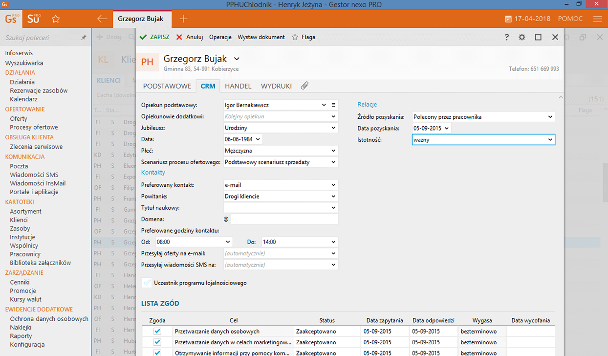Viewport: 608px width, 356px height.
Task: Open Wyszukiwarka in the sidebar
Action: (x=24, y=63)
